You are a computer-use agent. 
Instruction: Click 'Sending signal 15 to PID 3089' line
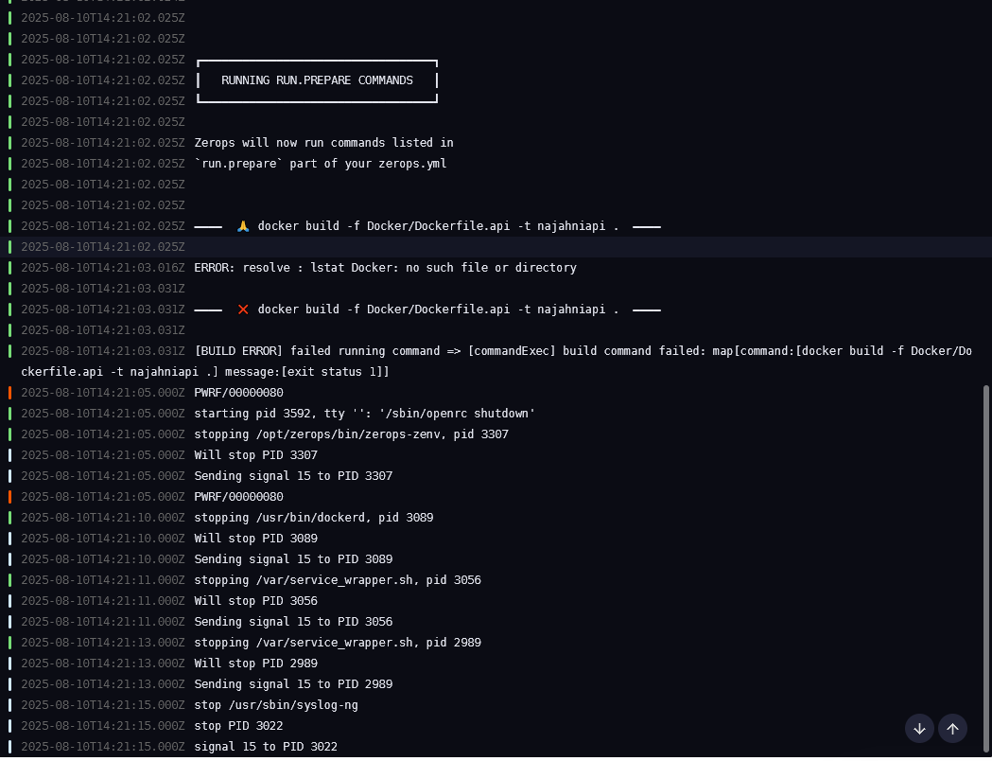[293, 559]
